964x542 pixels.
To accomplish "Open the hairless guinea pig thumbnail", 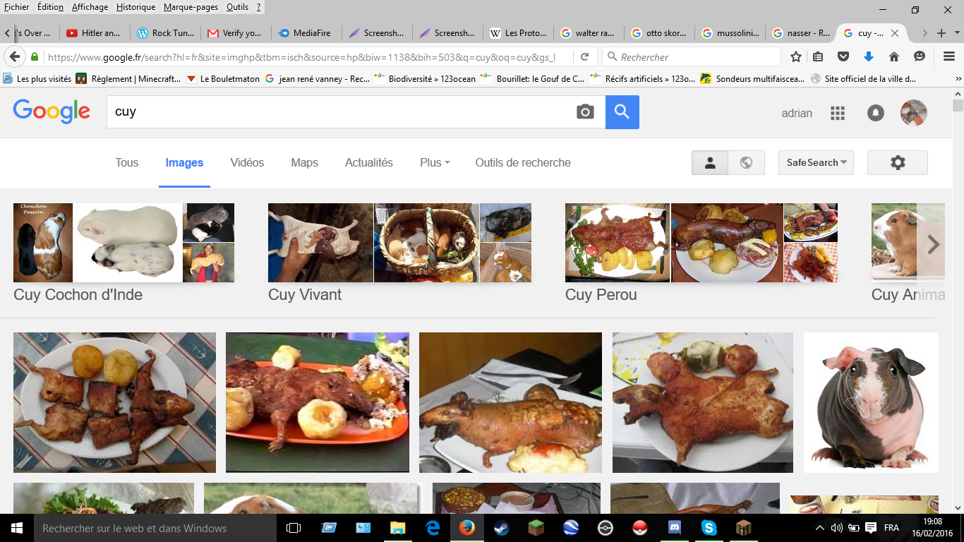I will click(871, 402).
